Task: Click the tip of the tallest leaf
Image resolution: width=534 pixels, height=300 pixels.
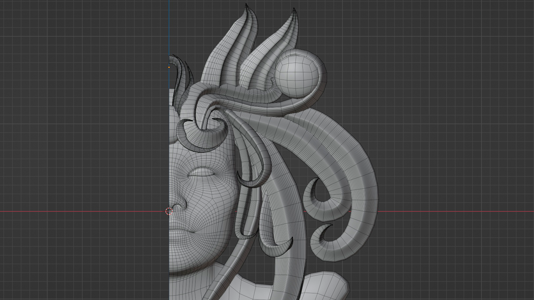Action: pos(246,5)
